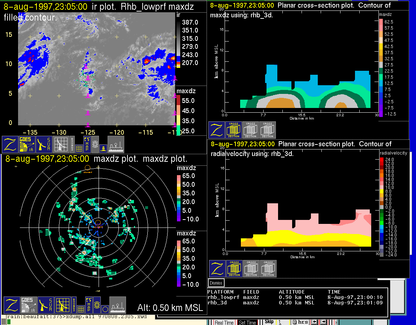This screenshot has height=325, width=416.
Task: Toggle the active yellow cross-section icon in the maxdz contour window
Action: [234, 130]
